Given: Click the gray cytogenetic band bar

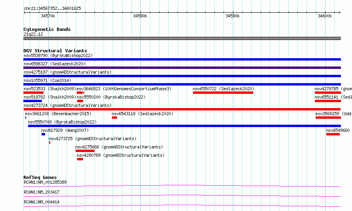Looking at the screenshot, I should (182, 38).
